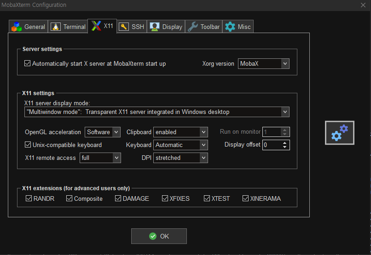Open X11 remote access dropdown

pyautogui.click(x=100, y=158)
